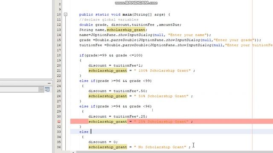Click the error marker on line 31
Screen dimensions: 273x153
tap(59, 122)
